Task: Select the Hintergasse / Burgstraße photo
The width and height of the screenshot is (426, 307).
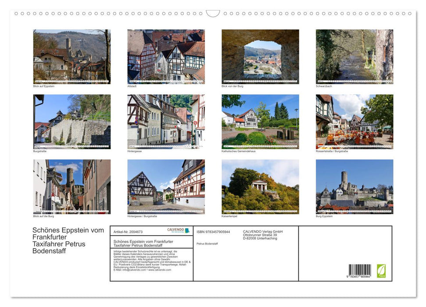Action: click(166, 186)
